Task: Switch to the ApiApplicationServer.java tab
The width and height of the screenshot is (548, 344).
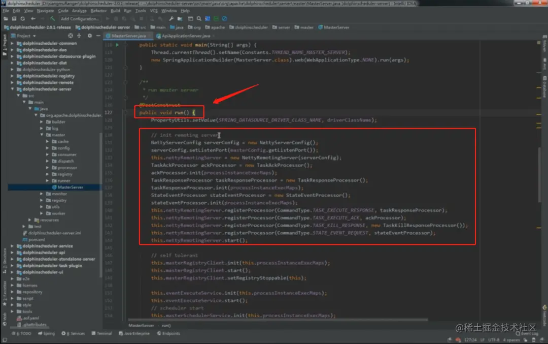Action: pyautogui.click(x=186, y=36)
